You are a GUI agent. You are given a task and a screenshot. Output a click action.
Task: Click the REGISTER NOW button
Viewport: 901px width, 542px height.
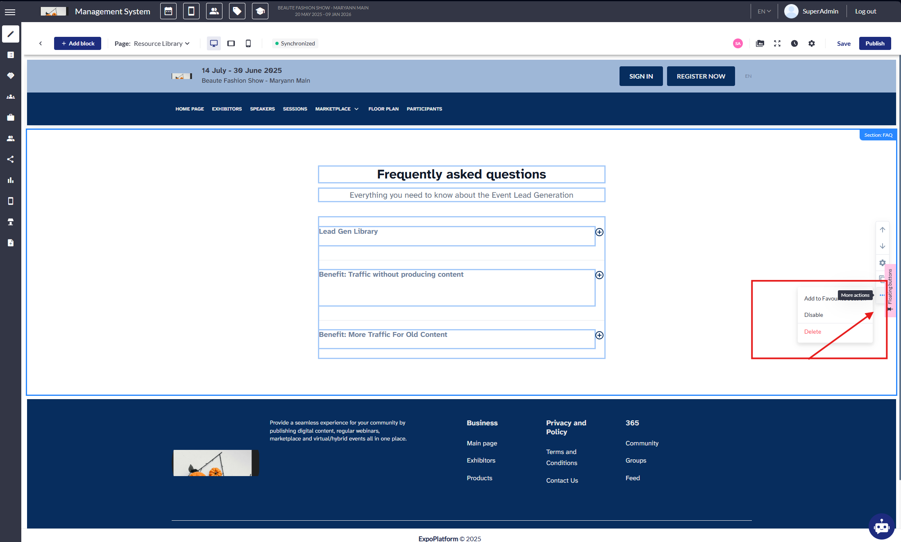(701, 76)
